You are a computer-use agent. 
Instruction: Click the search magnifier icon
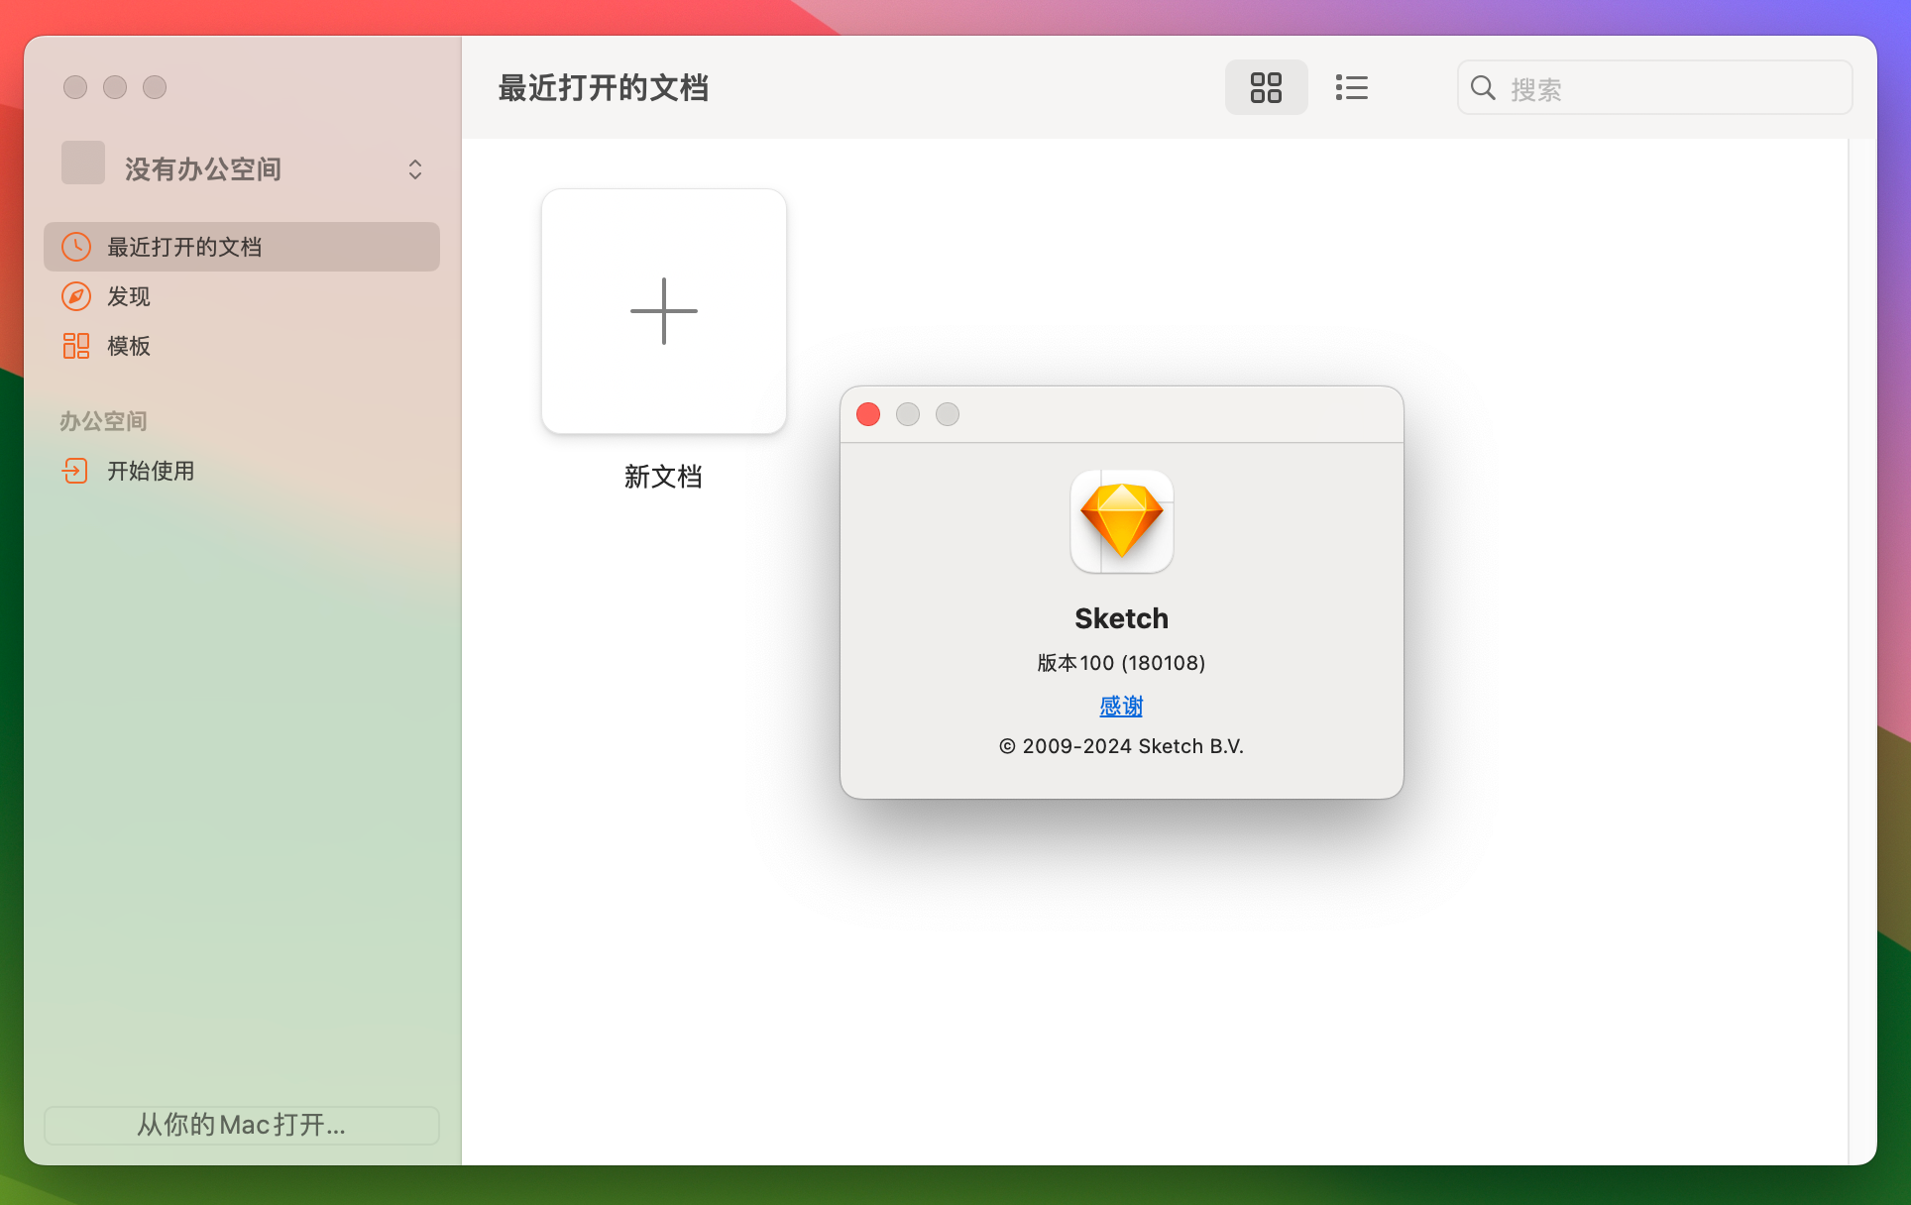[x=1483, y=88]
